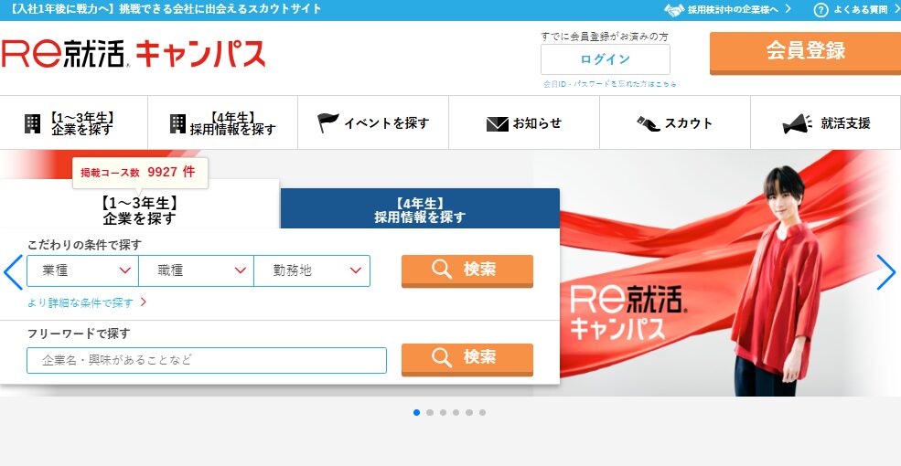
Task: Click the flag icon for イベントを探す
Action: 327,123
